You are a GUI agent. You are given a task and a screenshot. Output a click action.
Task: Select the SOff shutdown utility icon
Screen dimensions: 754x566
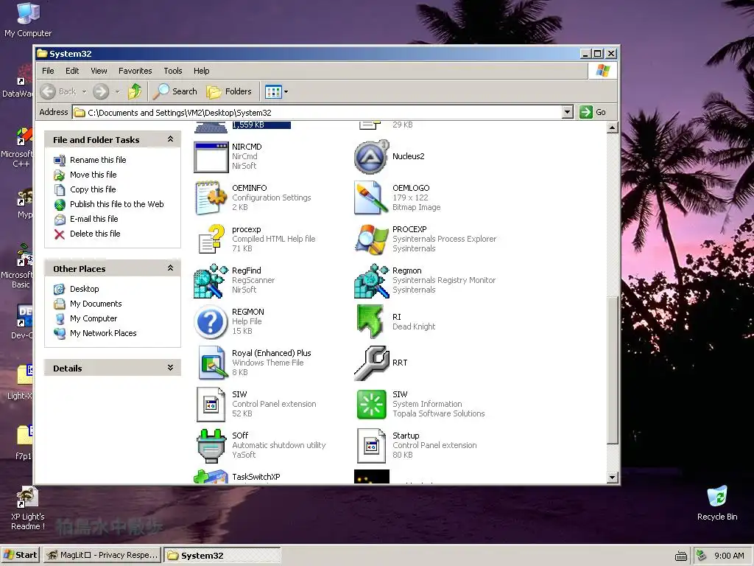(x=211, y=446)
